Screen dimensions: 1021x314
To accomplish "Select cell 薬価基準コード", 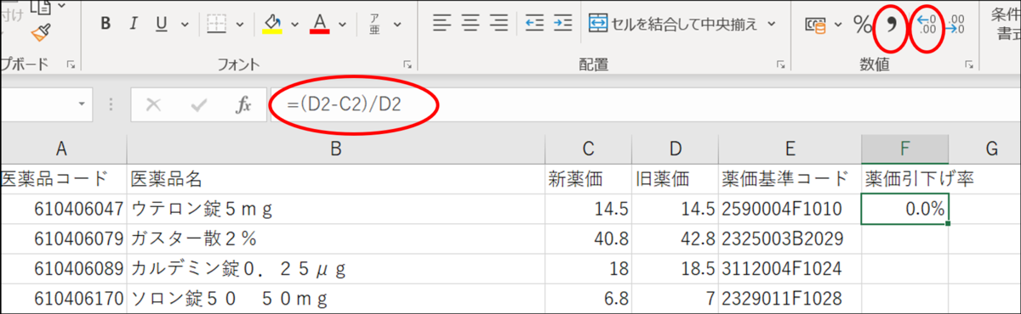I will point(790,179).
